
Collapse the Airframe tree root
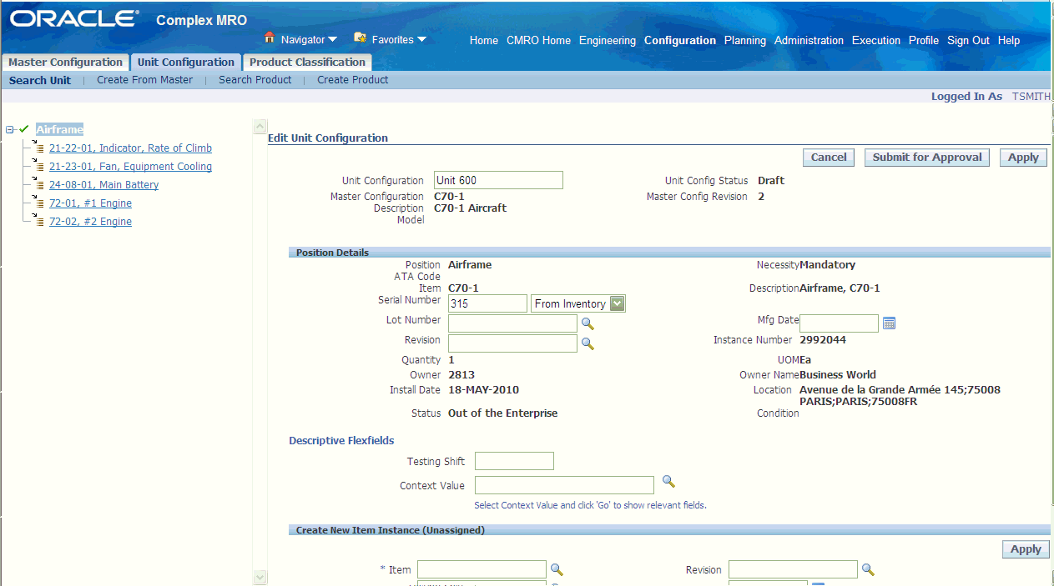[10, 129]
